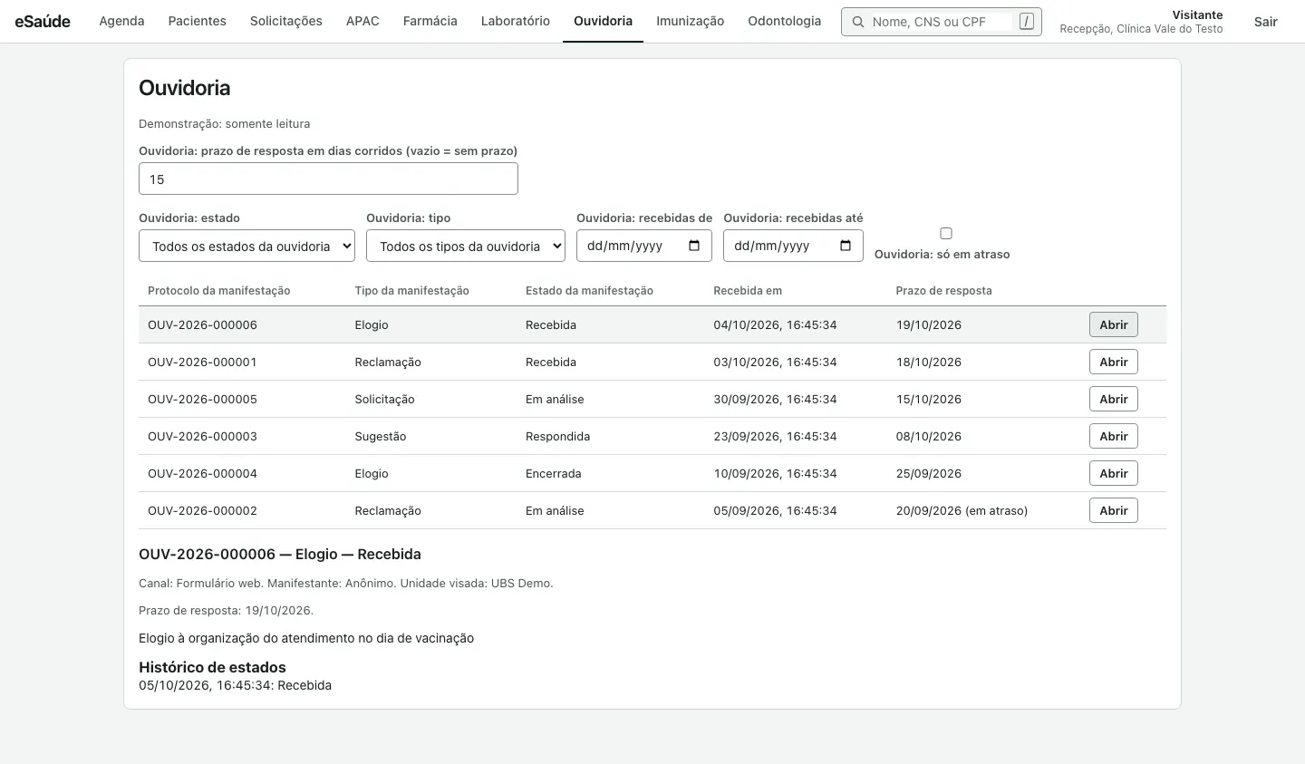This screenshot has width=1305, height=764.
Task: Open calendar picker for 'recebidas de' date
Action: [x=694, y=246]
